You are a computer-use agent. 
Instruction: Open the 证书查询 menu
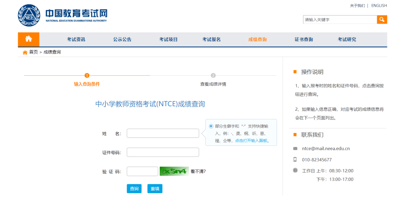click(304, 40)
